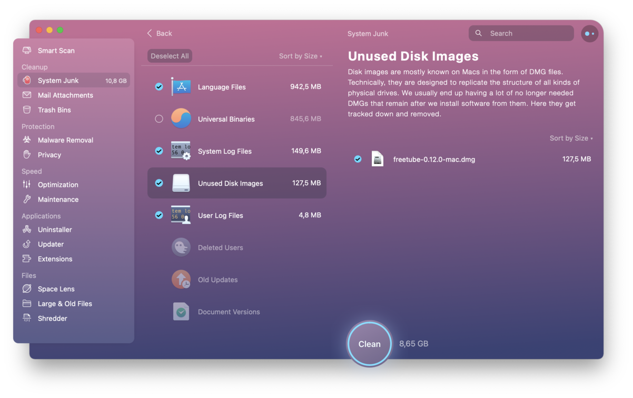Click the freetube dmg file icon

[378, 159]
